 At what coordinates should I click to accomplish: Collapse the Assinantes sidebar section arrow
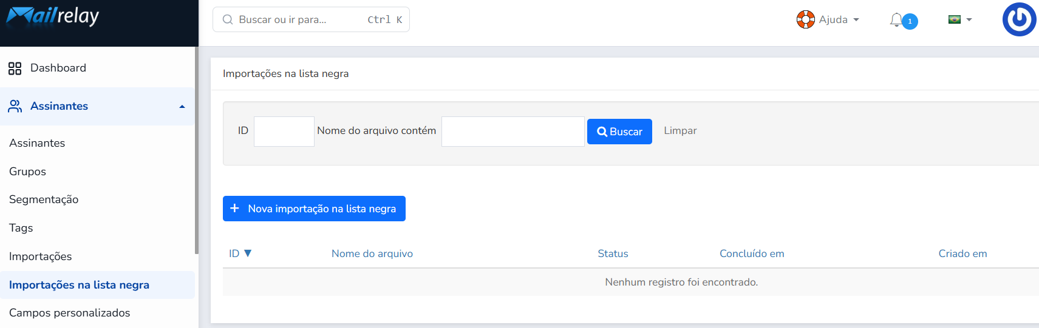click(x=182, y=107)
